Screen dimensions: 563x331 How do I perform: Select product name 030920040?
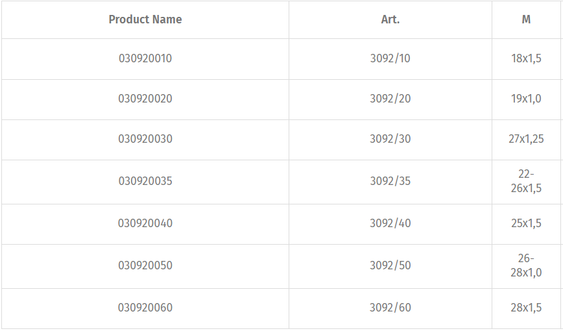[x=145, y=223]
